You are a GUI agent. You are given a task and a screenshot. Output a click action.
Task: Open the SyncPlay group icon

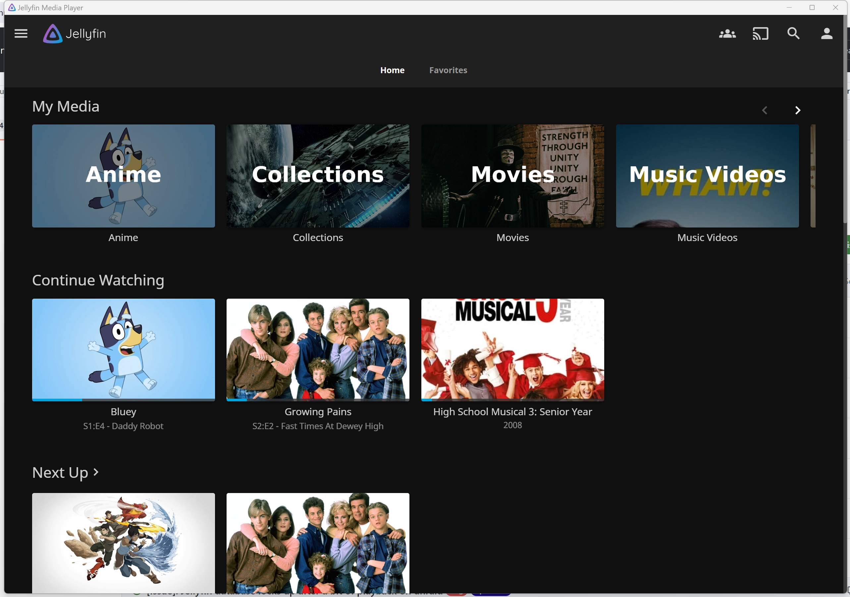click(x=727, y=34)
